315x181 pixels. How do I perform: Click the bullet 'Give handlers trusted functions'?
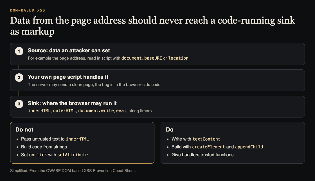[x=202, y=155]
